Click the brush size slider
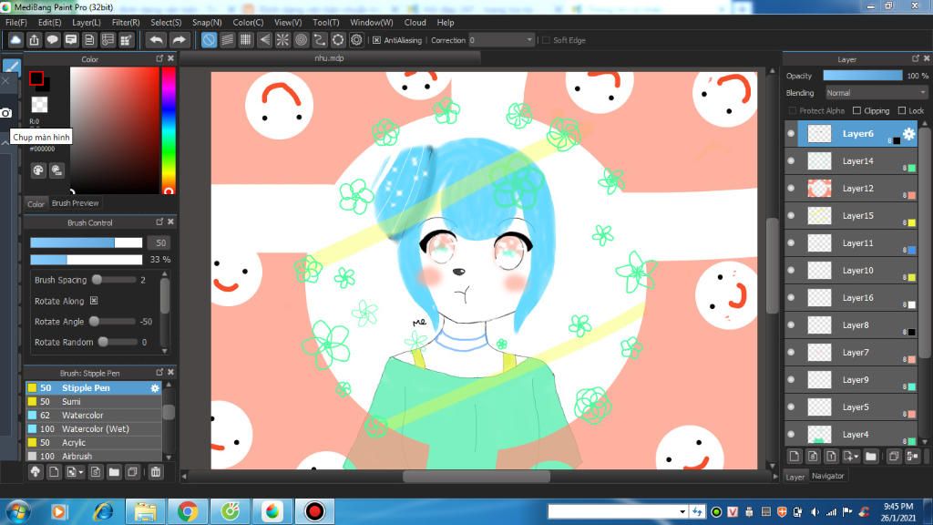 [87, 242]
